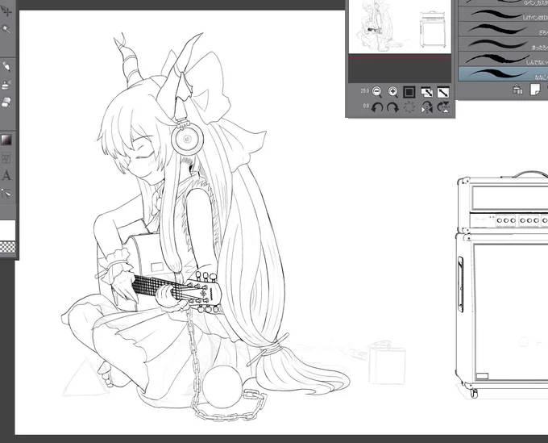The width and height of the screenshot is (548, 443).
Task: Flip canvas horizontally in the Navigator
Action: [427, 107]
